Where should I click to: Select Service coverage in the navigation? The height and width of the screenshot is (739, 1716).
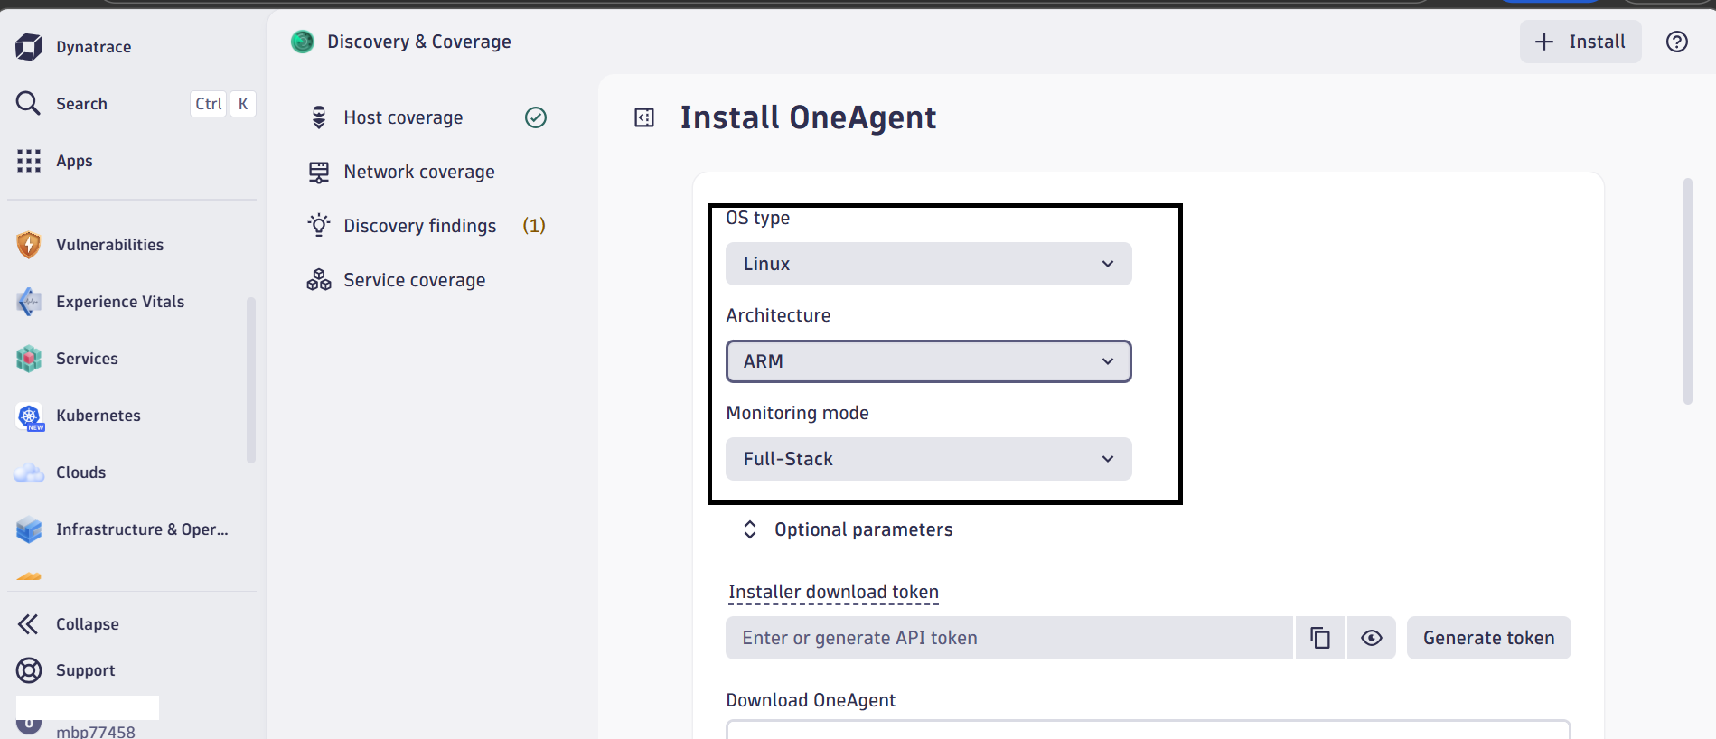(x=415, y=280)
